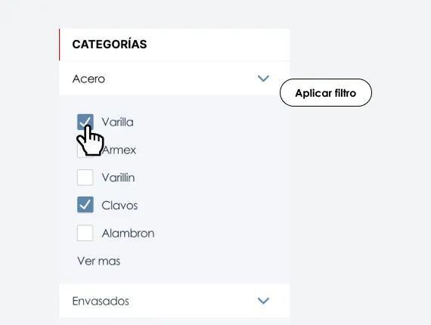Click the Alambron label text
The width and height of the screenshot is (431, 325).
pyautogui.click(x=128, y=234)
